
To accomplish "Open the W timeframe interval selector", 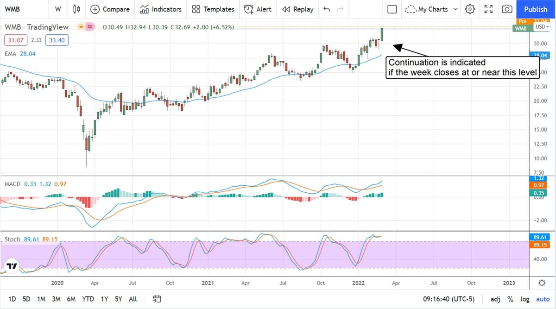I will [57, 9].
